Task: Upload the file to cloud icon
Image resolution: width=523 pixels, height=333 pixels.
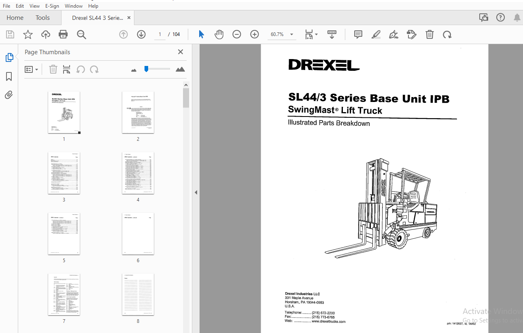Action: click(x=46, y=34)
